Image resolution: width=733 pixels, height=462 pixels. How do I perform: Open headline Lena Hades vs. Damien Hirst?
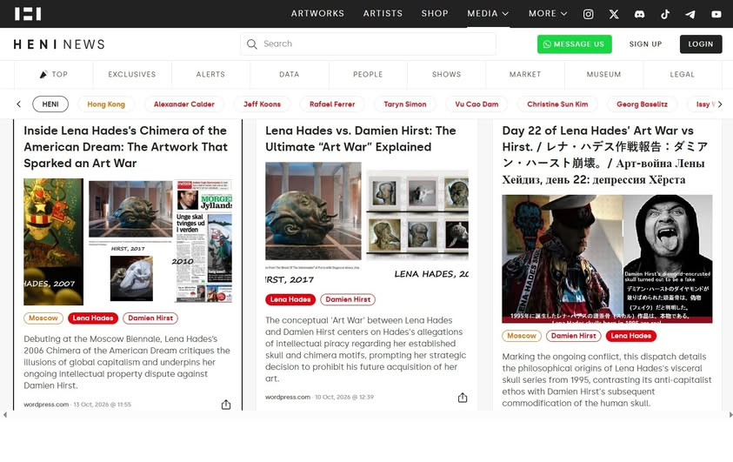pyautogui.click(x=361, y=139)
